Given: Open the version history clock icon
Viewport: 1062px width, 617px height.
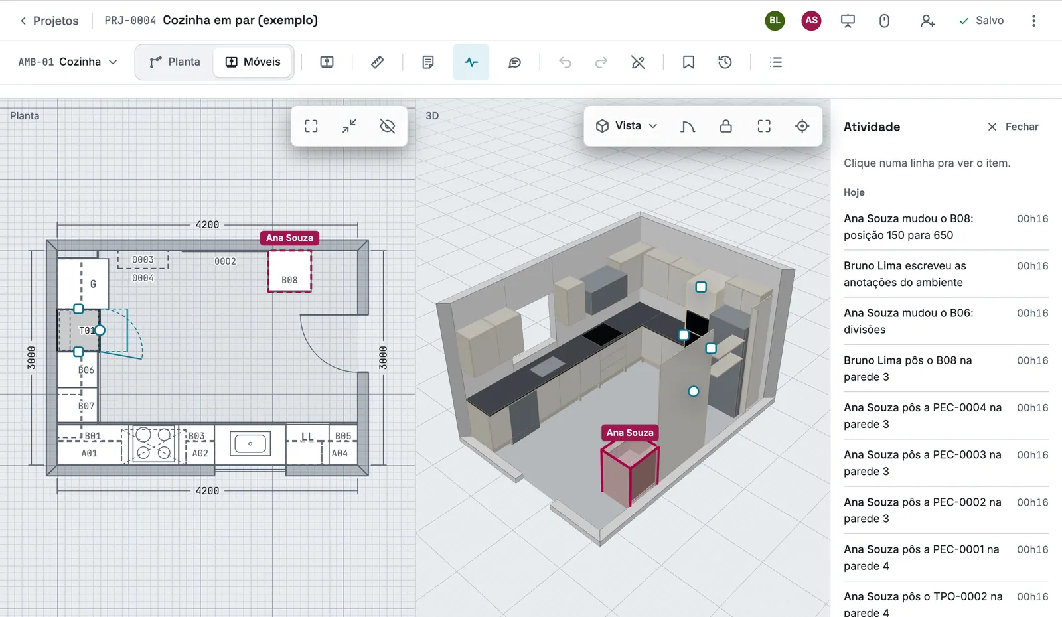Looking at the screenshot, I should coord(725,62).
